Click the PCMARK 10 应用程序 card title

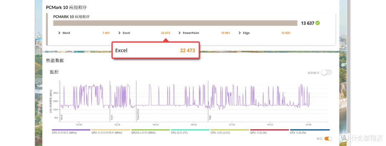[71, 17]
